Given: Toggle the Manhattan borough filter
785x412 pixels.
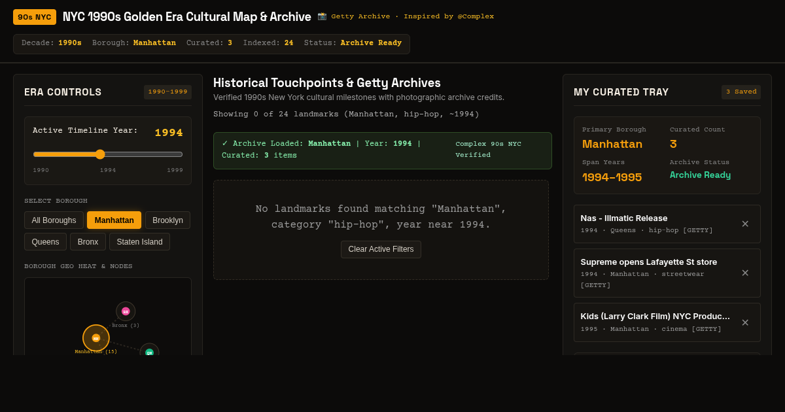Looking at the screenshot, I should pos(114,220).
